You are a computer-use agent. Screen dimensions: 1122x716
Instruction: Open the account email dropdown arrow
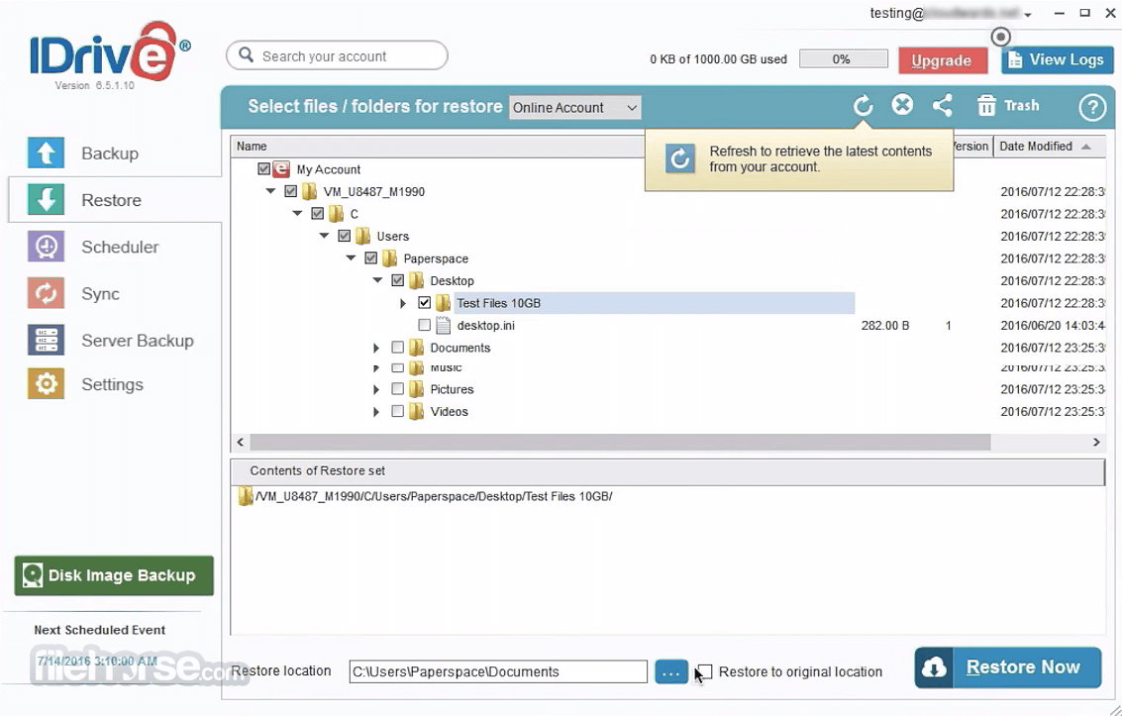pyautogui.click(x=1028, y=15)
